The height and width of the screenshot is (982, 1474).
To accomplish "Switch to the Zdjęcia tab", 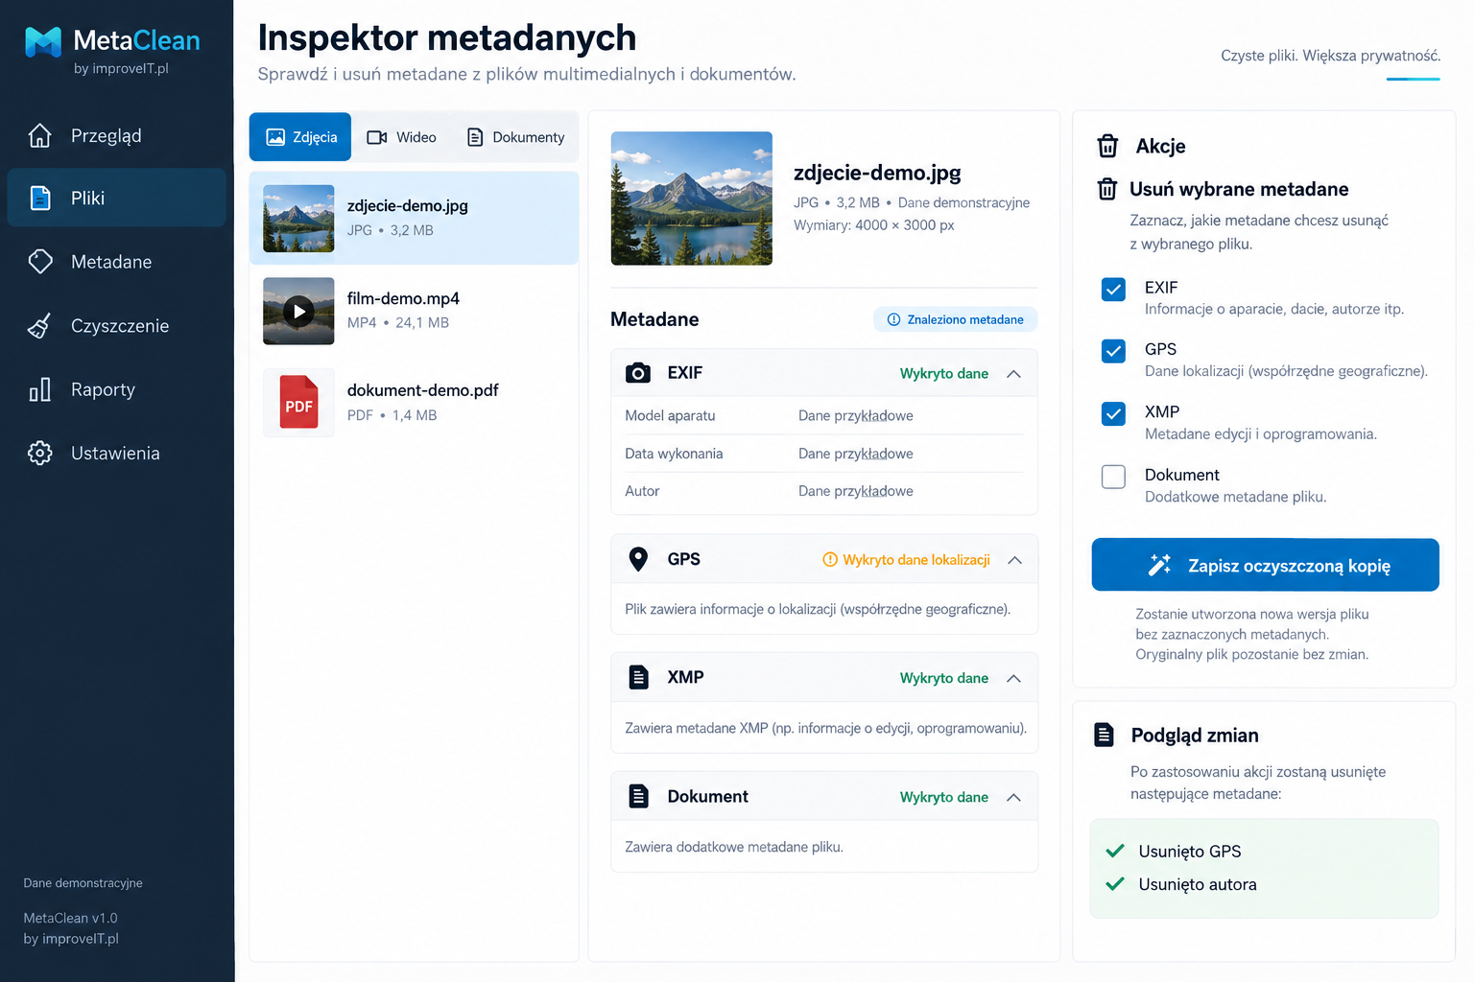I will [x=300, y=137].
